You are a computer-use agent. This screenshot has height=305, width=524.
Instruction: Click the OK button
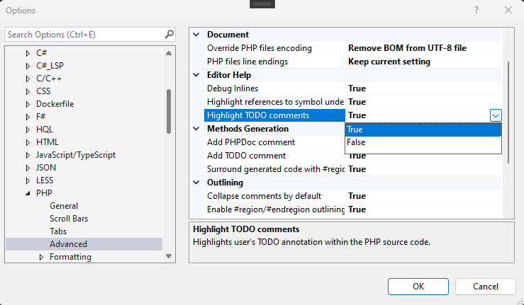coord(418,286)
